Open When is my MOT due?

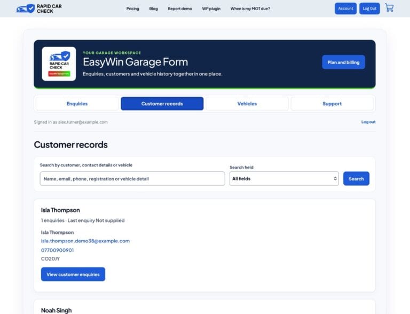[x=250, y=9]
